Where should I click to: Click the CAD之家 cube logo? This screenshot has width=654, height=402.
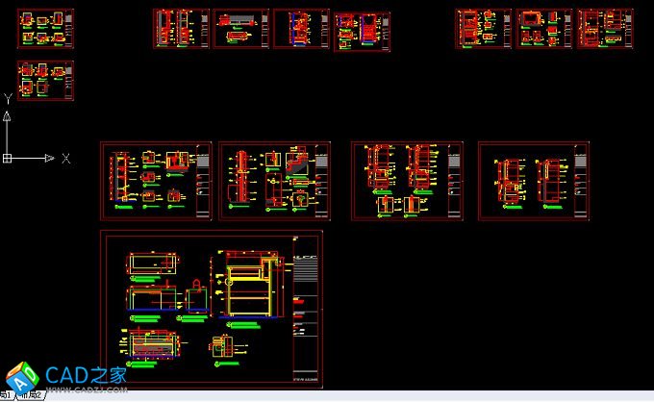pyautogui.click(x=21, y=376)
